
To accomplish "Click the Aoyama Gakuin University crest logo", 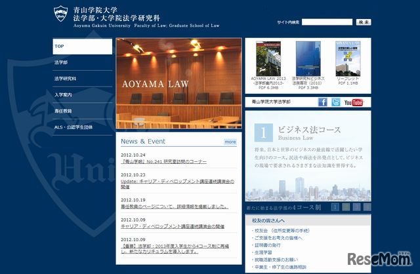I will coord(61,12).
